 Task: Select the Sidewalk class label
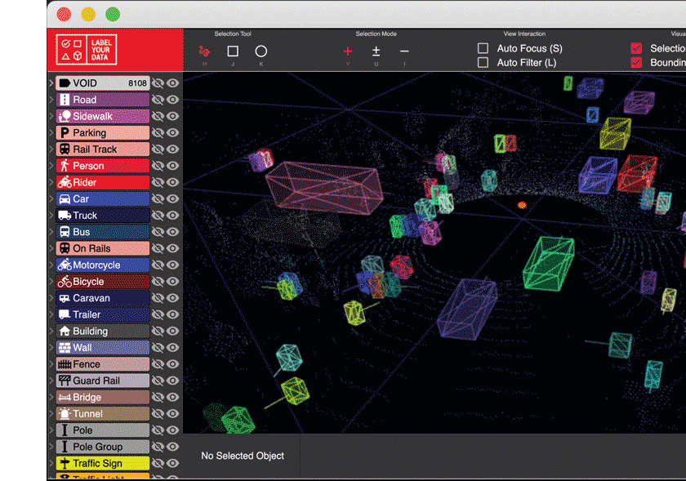(x=102, y=117)
